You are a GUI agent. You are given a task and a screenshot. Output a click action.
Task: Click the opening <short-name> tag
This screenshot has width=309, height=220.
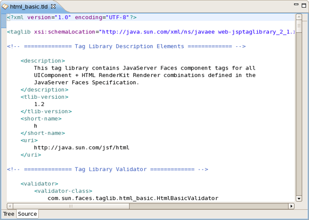(41, 119)
